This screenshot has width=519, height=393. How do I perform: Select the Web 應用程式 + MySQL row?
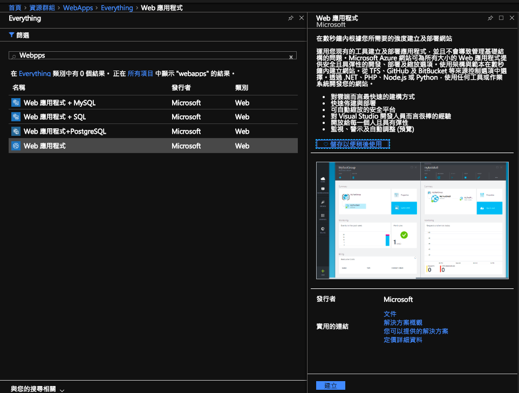point(153,102)
